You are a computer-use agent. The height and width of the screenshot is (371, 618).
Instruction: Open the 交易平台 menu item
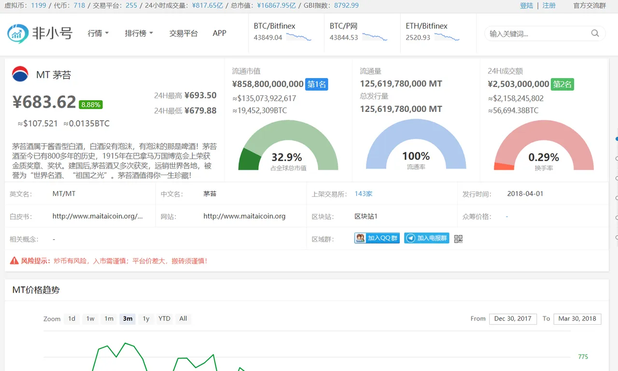click(183, 33)
